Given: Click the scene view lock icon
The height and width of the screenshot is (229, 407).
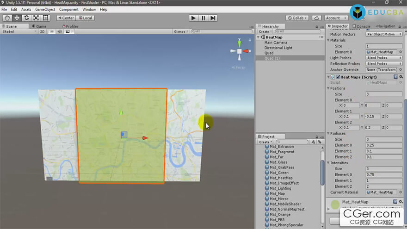Looking at the screenshot, I should tap(250, 40).
